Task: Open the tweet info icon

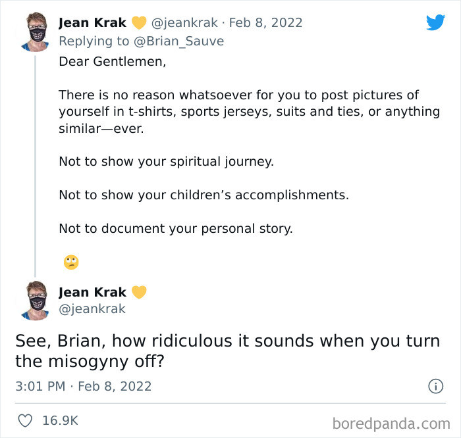Action: point(435,386)
